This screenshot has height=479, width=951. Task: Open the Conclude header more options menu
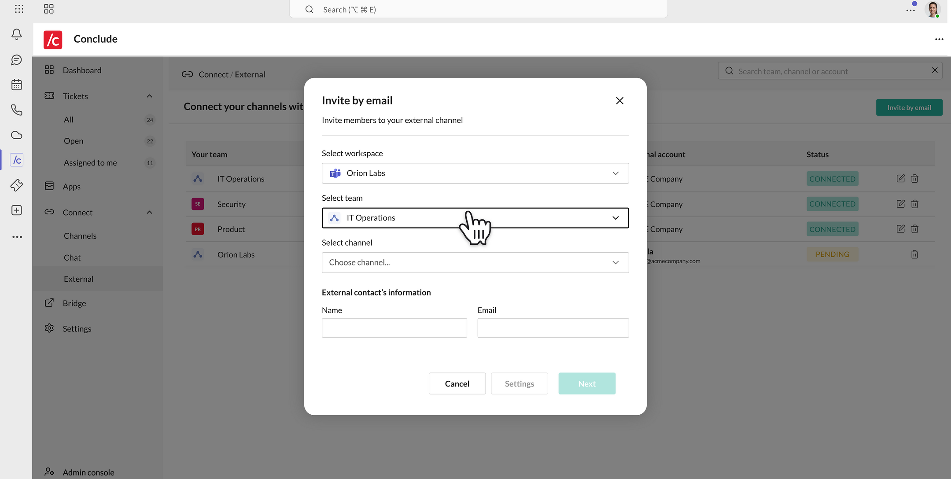click(x=939, y=39)
